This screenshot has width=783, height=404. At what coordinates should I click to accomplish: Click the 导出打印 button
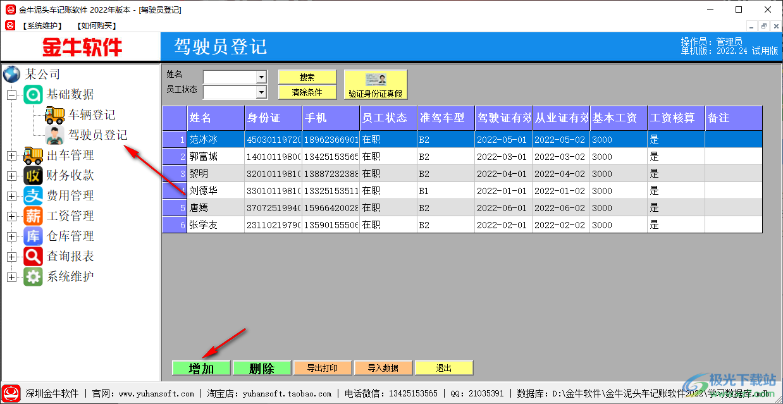pyautogui.click(x=323, y=368)
